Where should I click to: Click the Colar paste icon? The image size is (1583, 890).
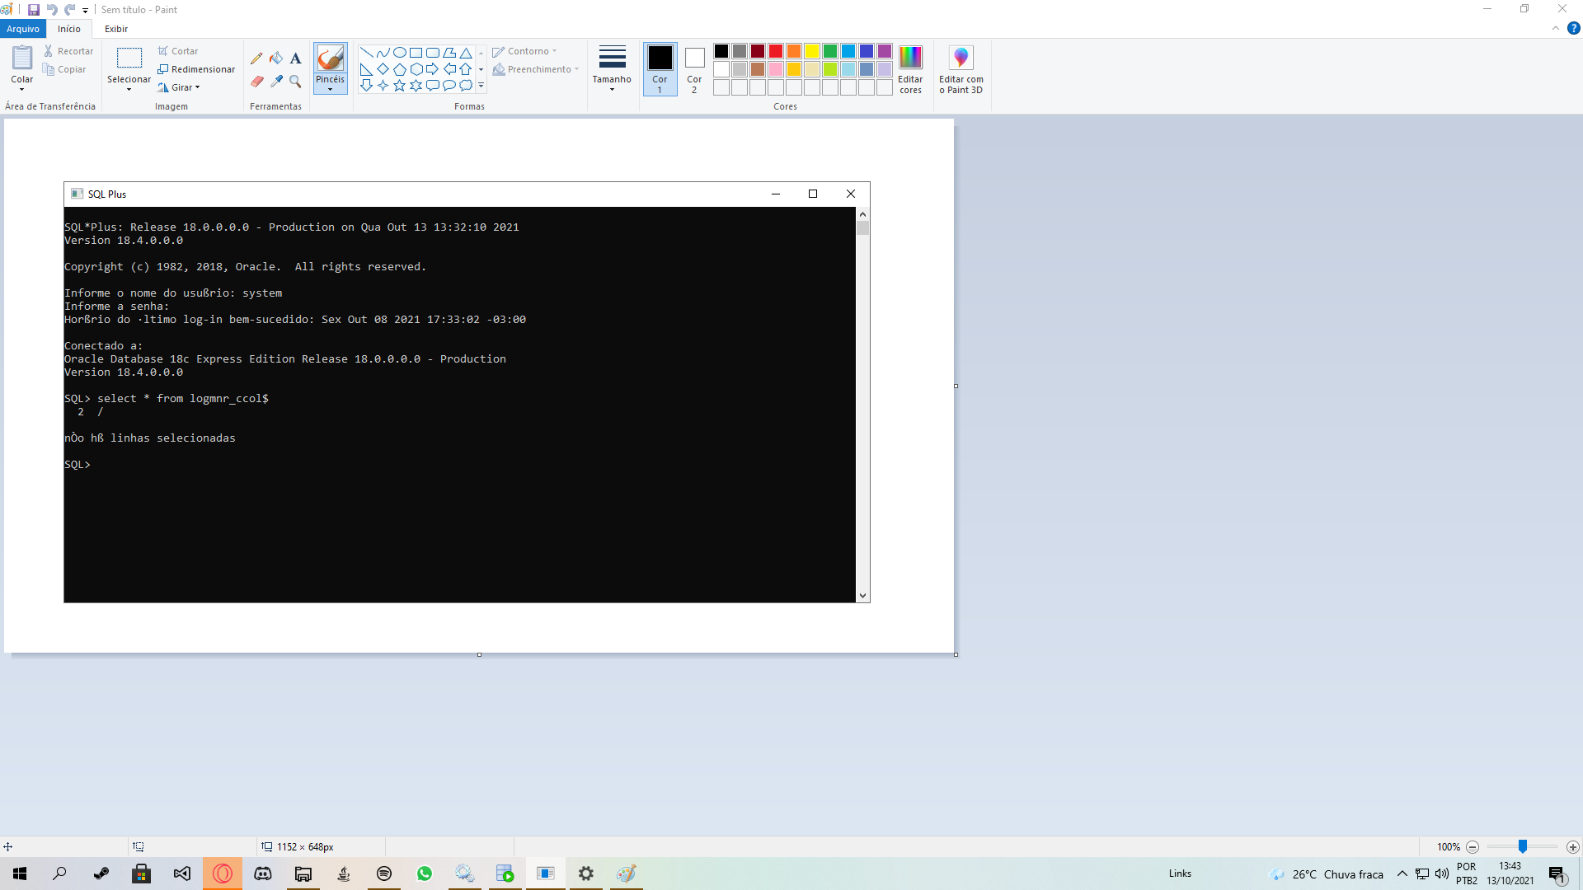tap(22, 58)
